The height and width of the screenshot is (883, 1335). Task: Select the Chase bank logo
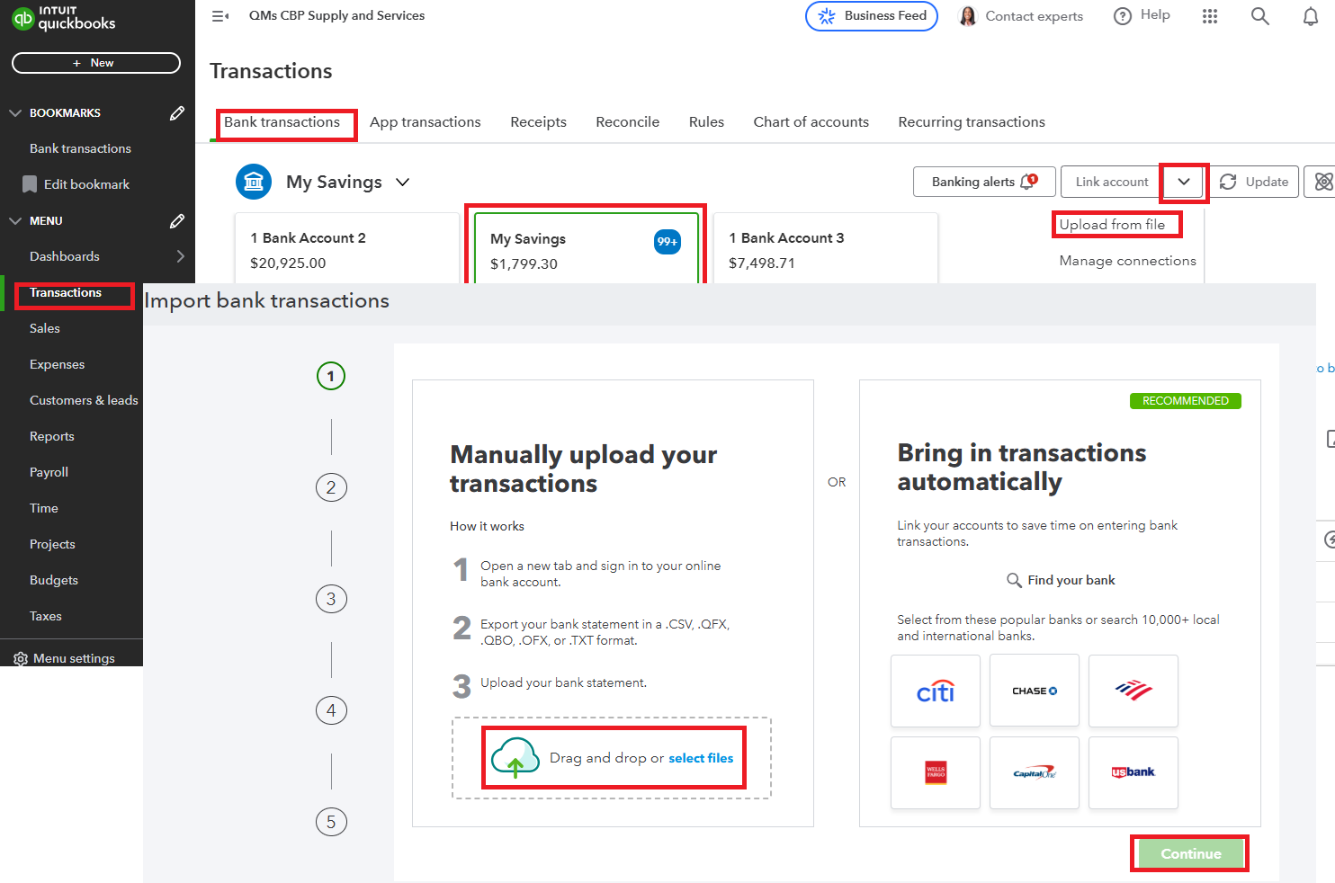tap(1034, 691)
